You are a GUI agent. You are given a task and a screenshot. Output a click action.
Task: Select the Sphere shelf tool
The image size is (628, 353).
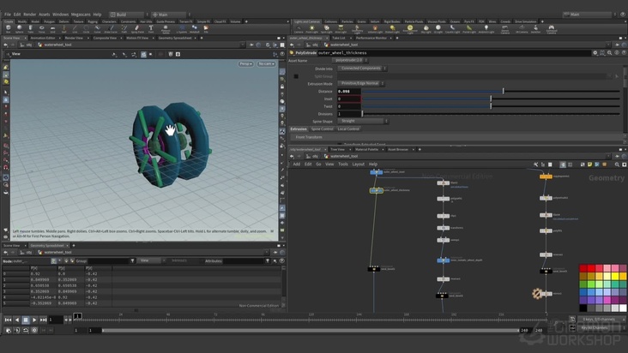click(x=19, y=29)
